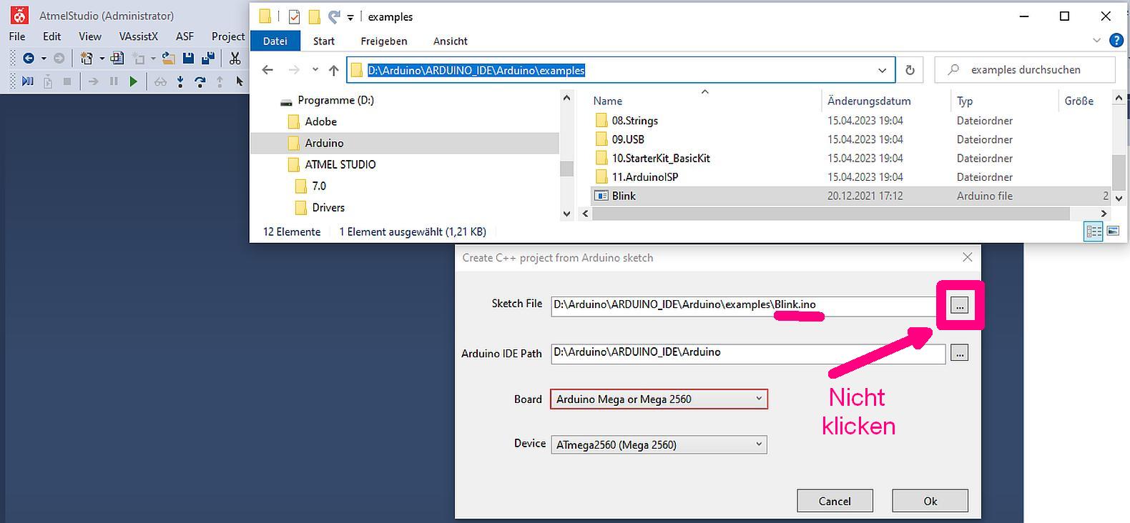This screenshot has width=1130, height=523.
Task: Cut selection with the scissors icon
Action: tap(235, 58)
